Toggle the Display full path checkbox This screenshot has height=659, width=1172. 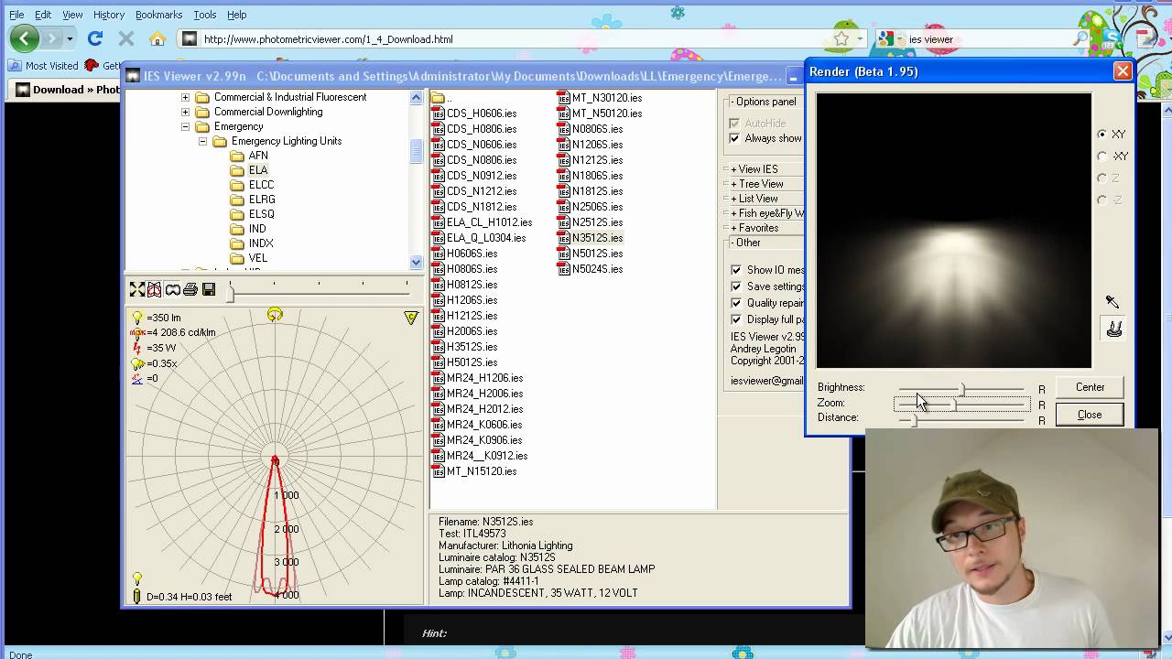coord(736,319)
